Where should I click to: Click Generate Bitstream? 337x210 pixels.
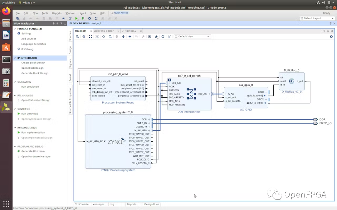coord(33,151)
